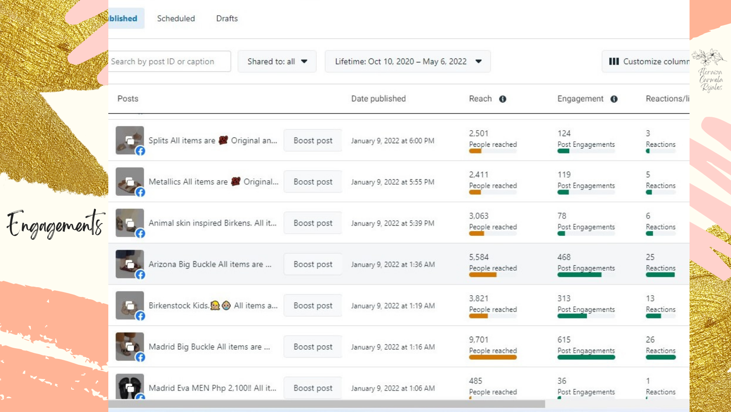Open the Animal skin inspired Birkens thumbnail
Image resolution: width=731 pixels, height=412 pixels.
129,222
